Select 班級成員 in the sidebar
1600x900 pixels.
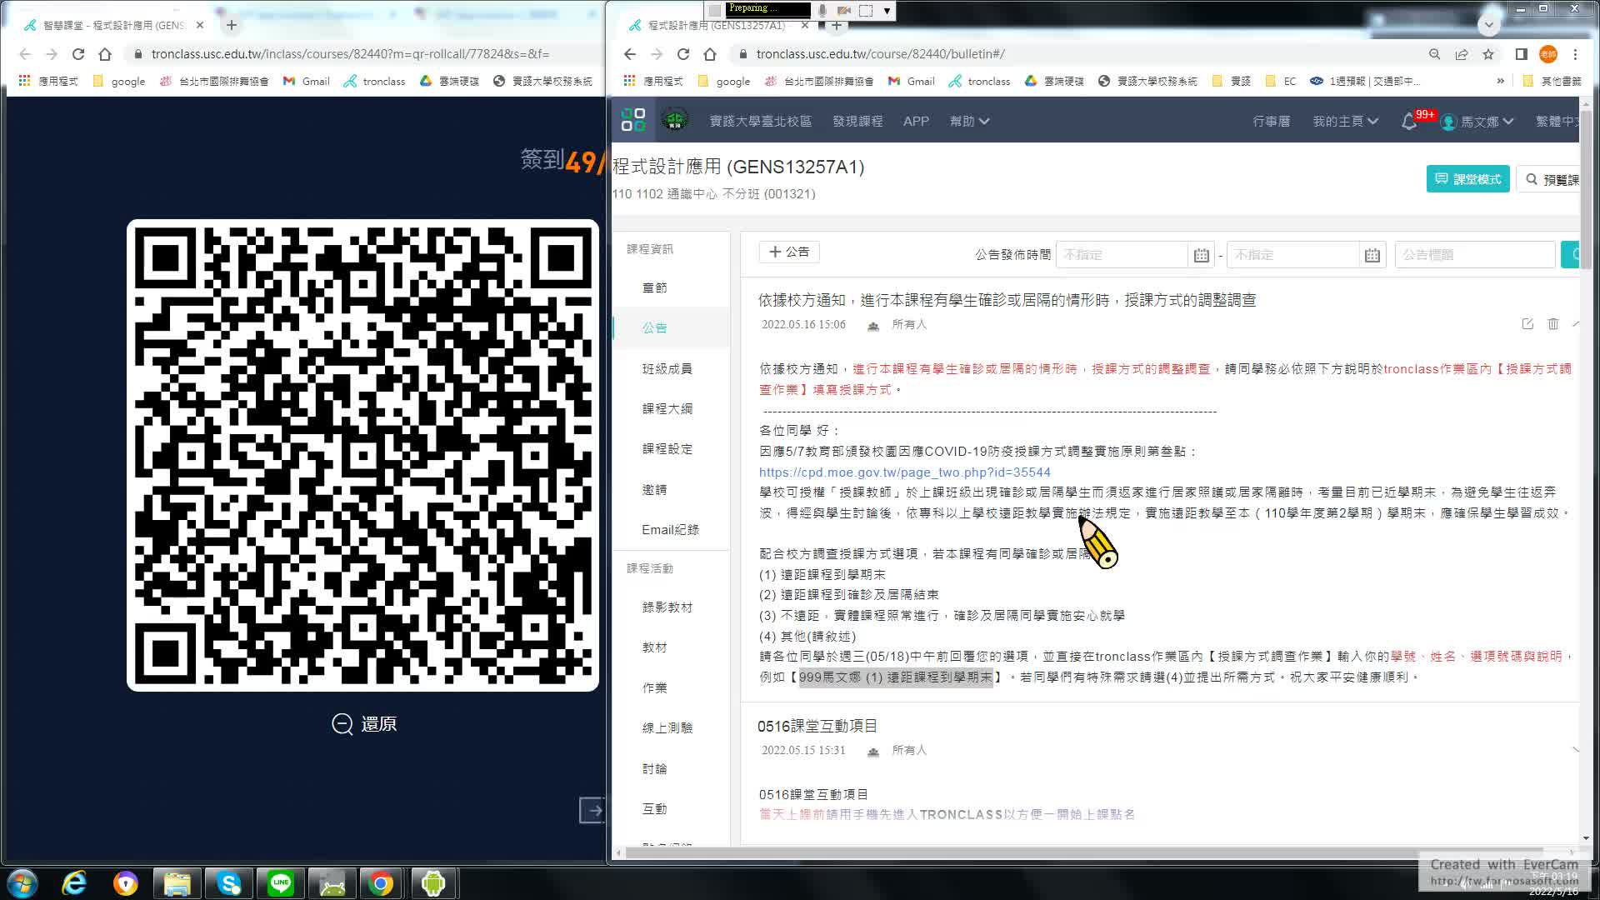point(667,368)
